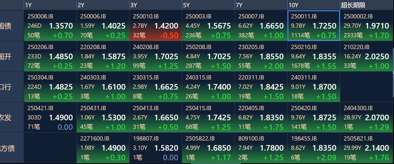394x164 pixels.
Task: Select highlighted 250011.IB bond cell
Action: point(314,26)
